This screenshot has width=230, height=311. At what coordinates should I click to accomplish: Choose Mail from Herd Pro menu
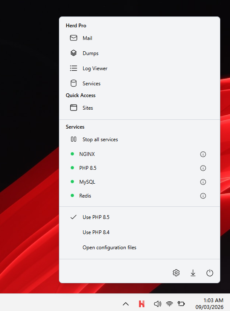(x=140, y=38)
